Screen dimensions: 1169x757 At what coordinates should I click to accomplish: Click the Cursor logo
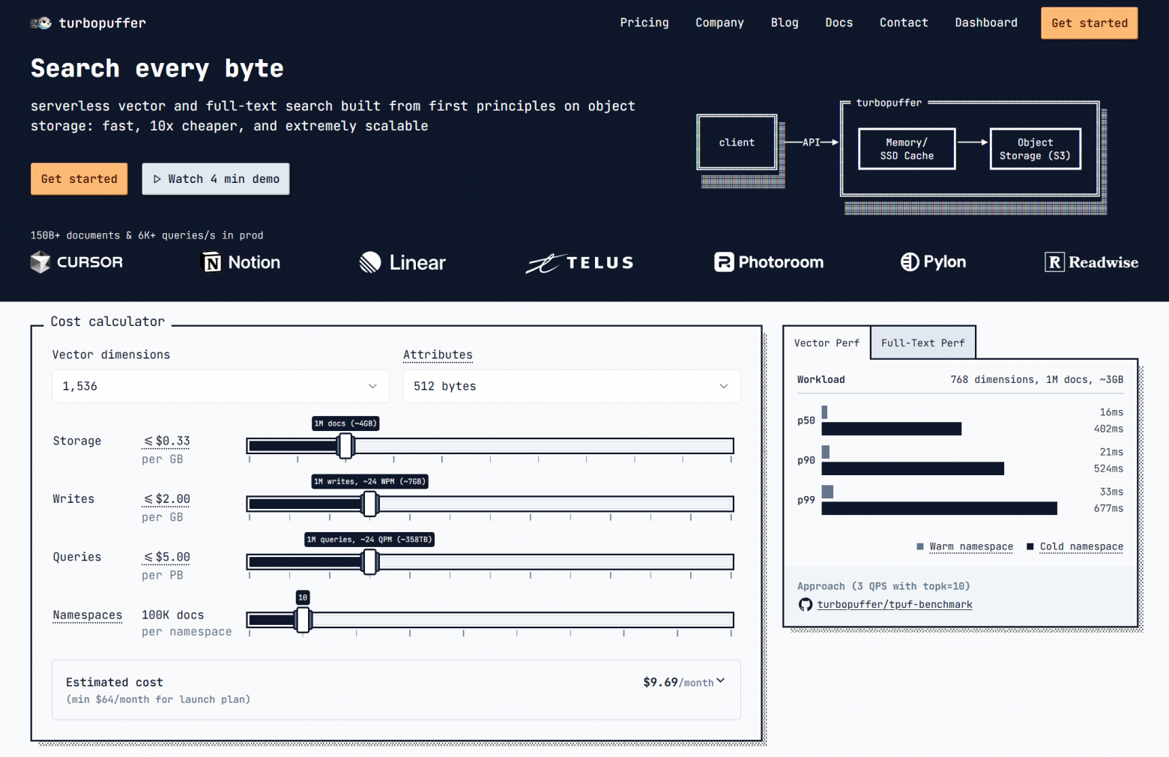[76, 262]
